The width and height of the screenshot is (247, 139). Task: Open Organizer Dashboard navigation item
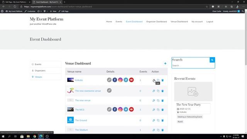pyautogui.click(x=156, y=22)
